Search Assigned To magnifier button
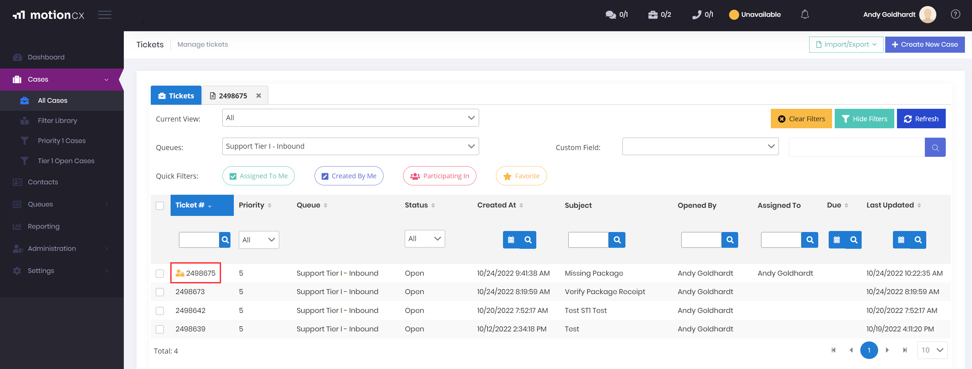972x369 pixels. (x=810, y=240)
